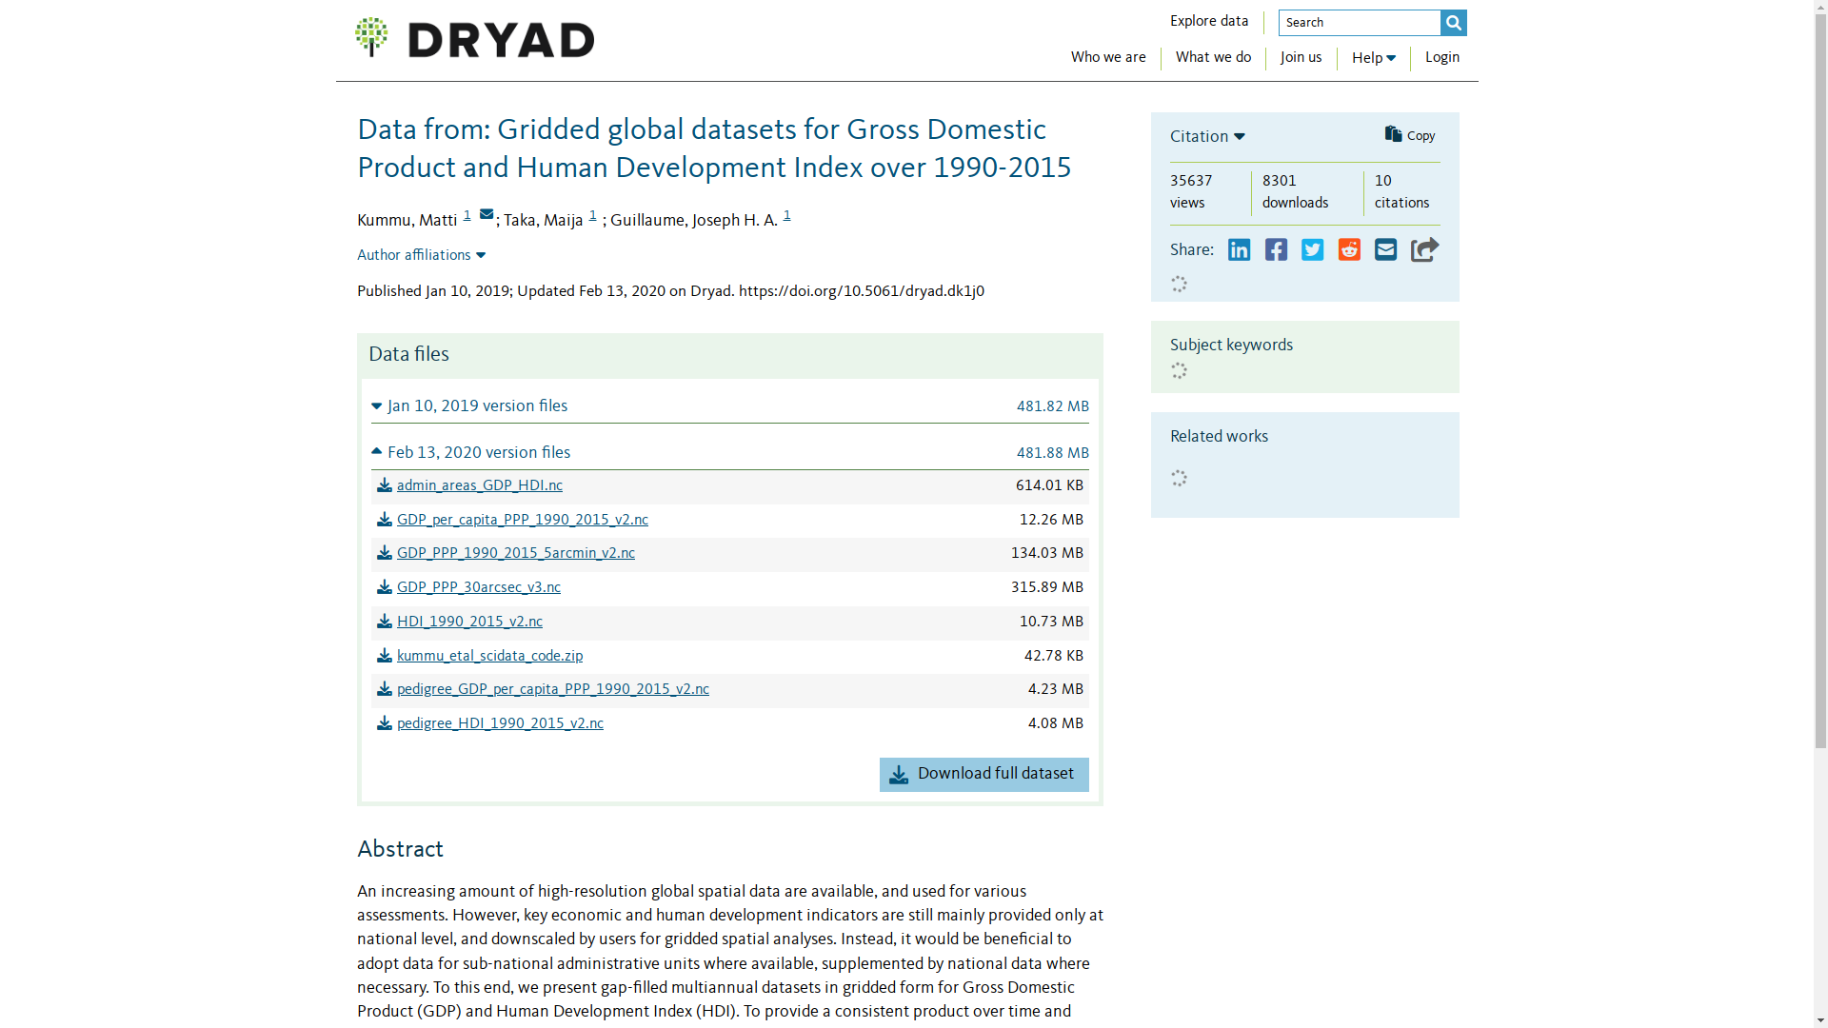1828x1028 pixels.
Task: Expand Jan 10, 2019 version files
Action: (x=469, y=406)
